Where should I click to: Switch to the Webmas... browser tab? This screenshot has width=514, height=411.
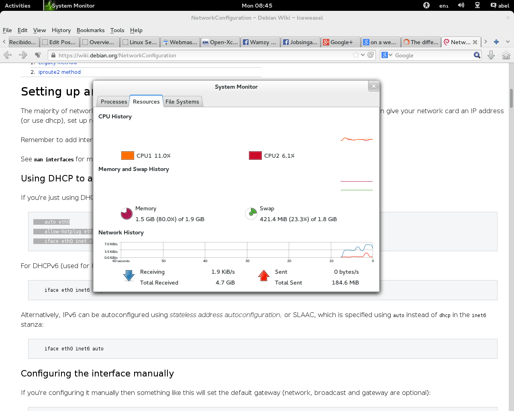[x=180, y=42]
